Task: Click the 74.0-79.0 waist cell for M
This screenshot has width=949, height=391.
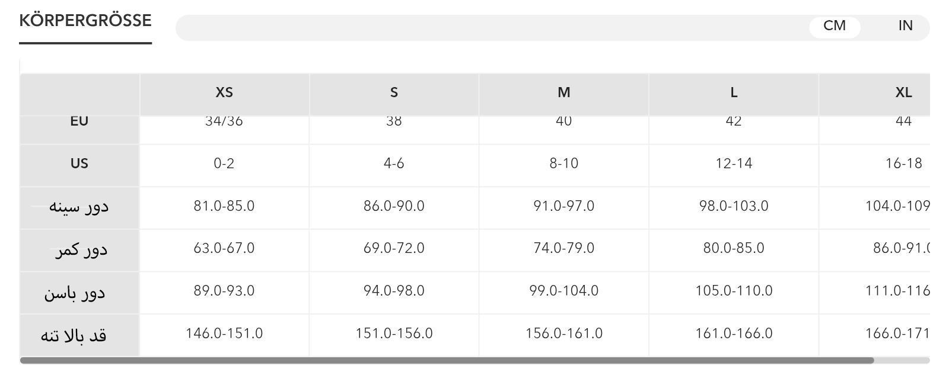Action: pos(563,248)
